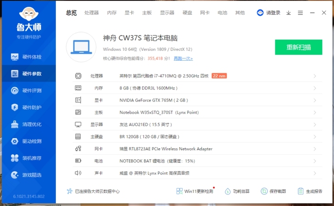Switch to the 硬盘 tab
The image size is (334, 206).
pyautogui.click(x=188, y=13)
